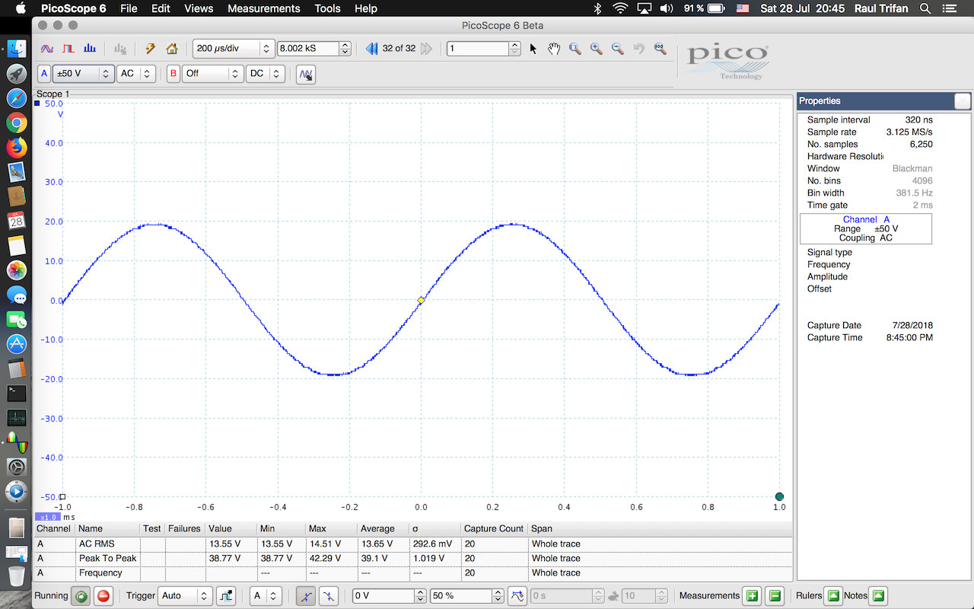The width and height of the screenshot is (974, 609).
Task: Open Channel A AC coupling dropdown
Action: (x=137, y=74)
